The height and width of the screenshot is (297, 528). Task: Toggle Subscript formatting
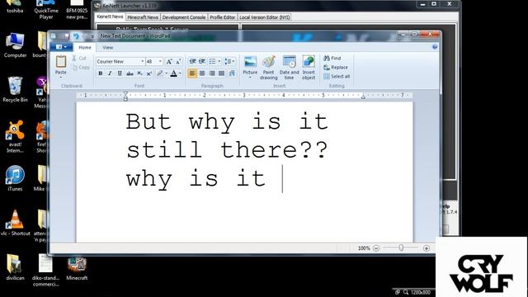[x=139, y=73]
